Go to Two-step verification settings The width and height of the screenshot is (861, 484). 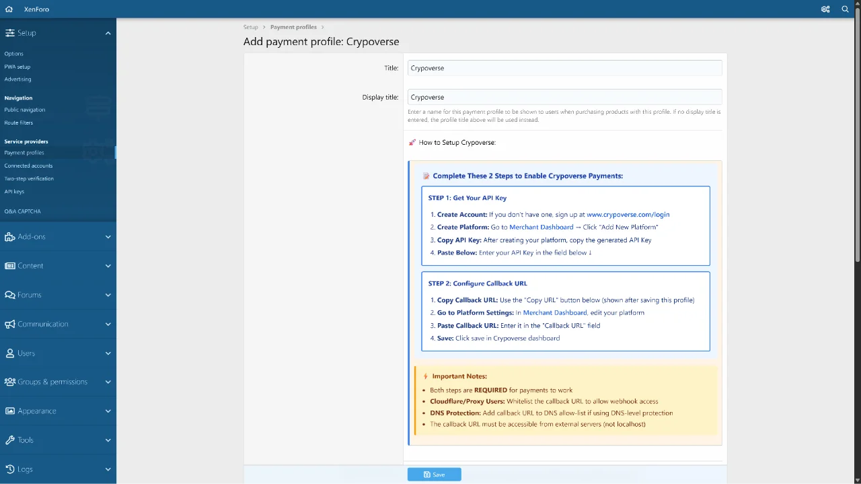(x=29, y=179)
